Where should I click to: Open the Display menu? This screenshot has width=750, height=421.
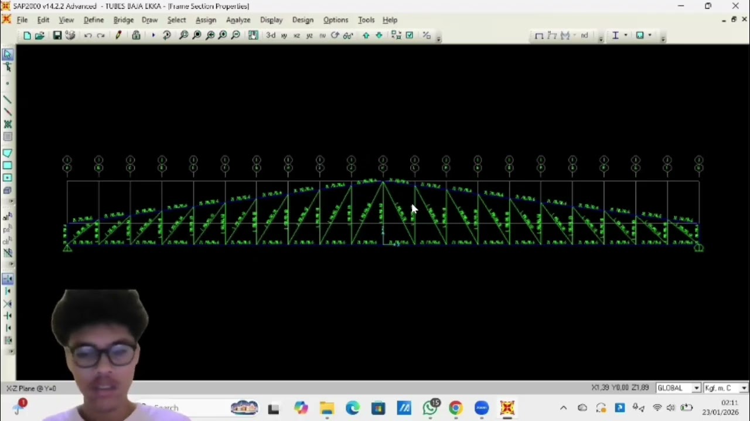click(x=271, y=20)
